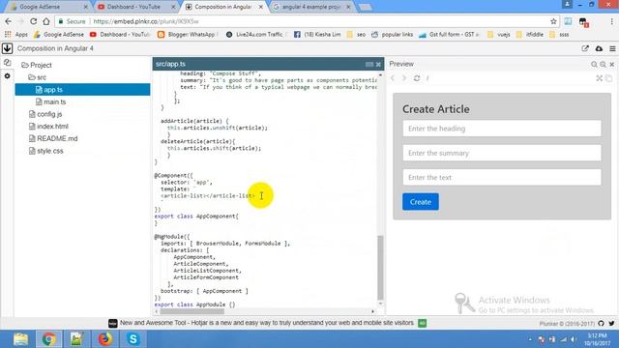Close the Preview pane
Screen dimensions: 619x348
(x=612, y=64)
